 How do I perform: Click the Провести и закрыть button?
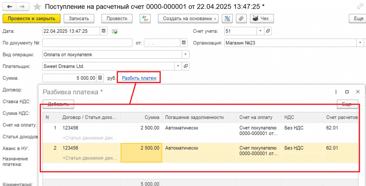click(x=31, y=19)
